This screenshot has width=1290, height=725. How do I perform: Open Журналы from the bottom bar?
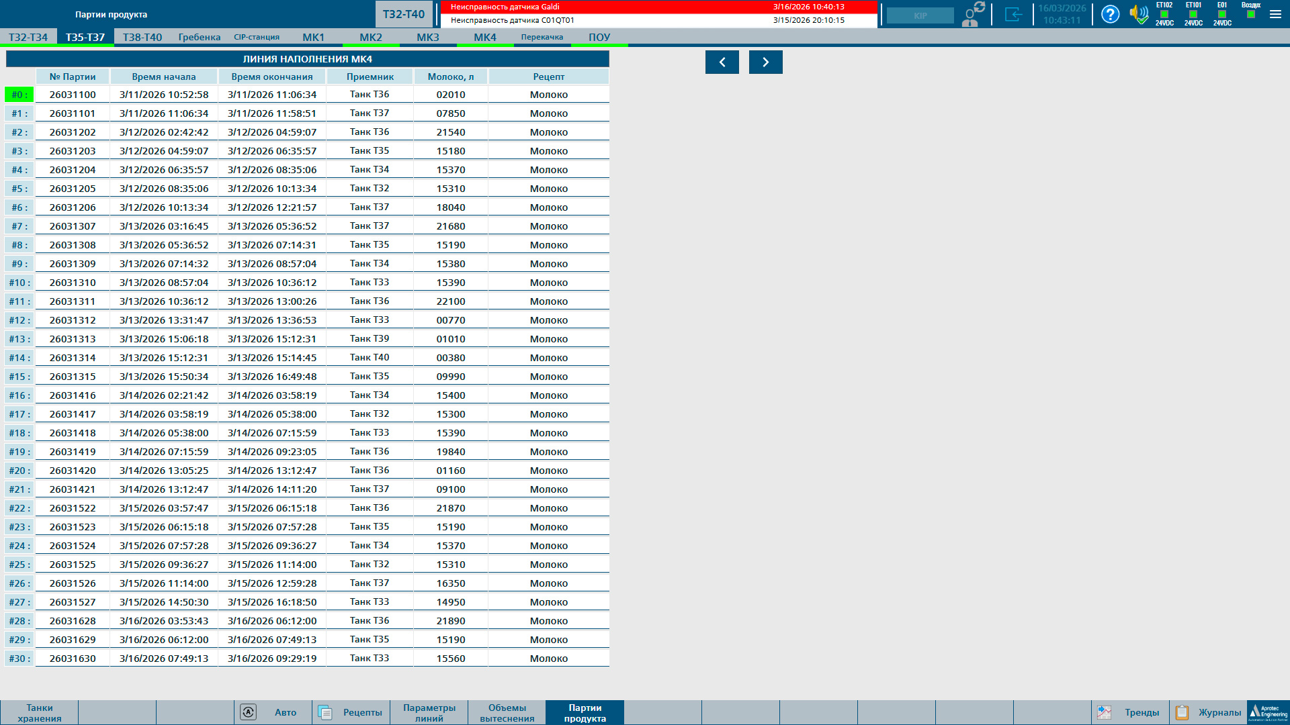[1208, 712]
